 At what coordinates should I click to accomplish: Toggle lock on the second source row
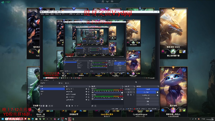89,92
